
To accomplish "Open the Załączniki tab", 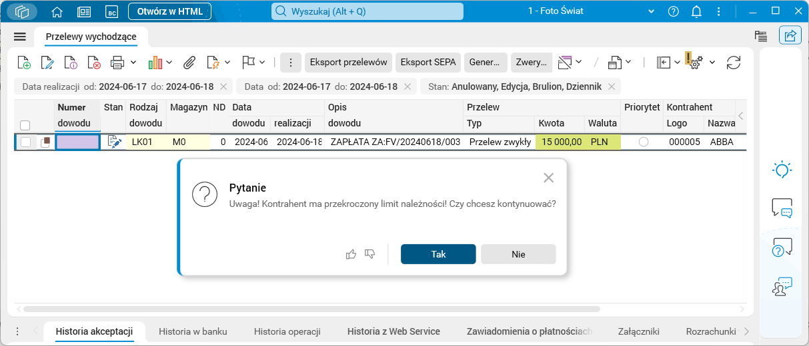I will tap(638, 331).
